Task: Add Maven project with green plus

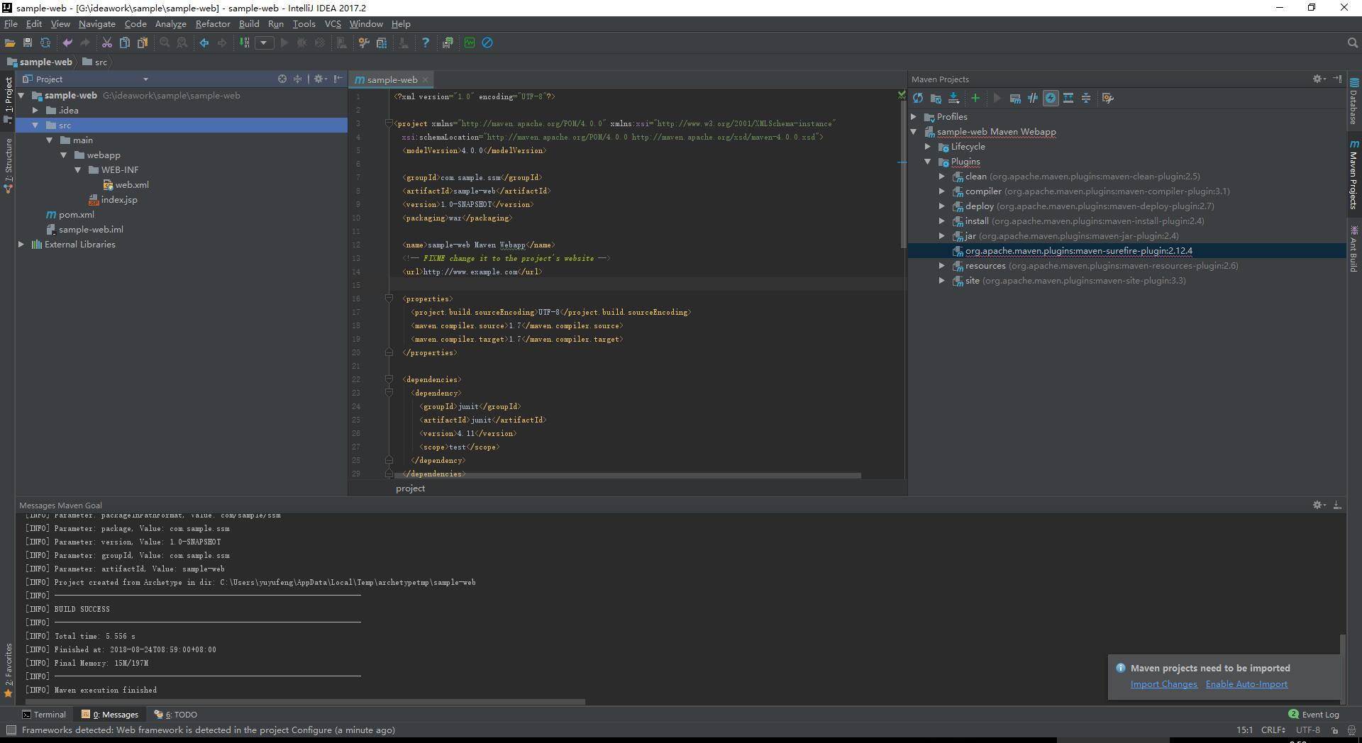Action: (x=975, y=98)
